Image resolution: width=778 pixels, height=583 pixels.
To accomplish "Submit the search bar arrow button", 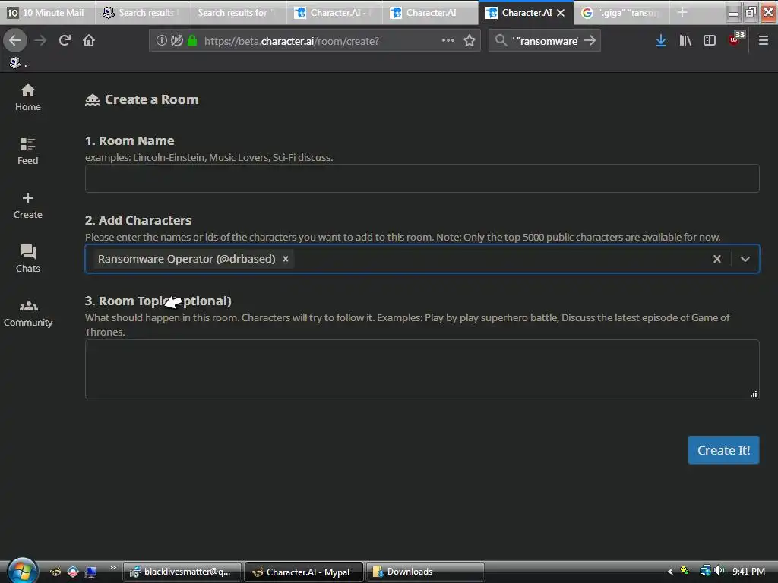I will click(590, 41).
